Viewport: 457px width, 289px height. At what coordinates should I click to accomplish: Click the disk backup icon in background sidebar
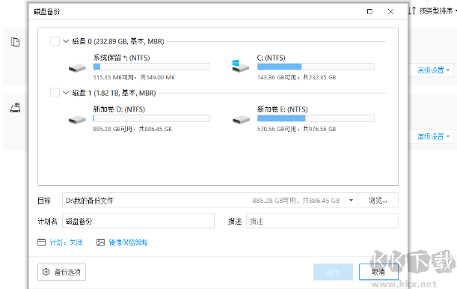pyautogui.click(x=15, y=108)
